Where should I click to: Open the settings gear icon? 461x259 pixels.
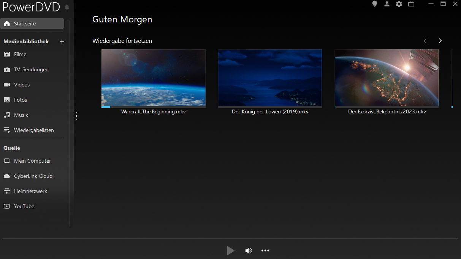point(399,4)
